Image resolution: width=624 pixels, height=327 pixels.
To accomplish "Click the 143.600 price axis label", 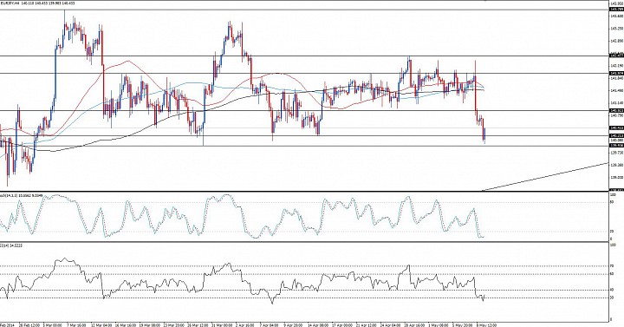I will 616,16.
